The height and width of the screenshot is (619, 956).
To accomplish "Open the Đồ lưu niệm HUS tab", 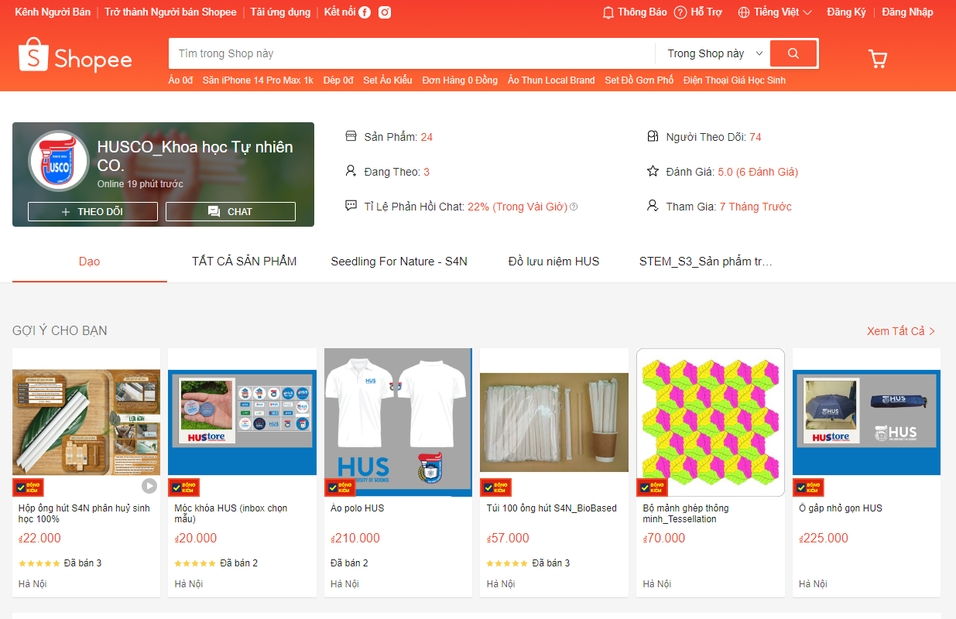I will (554, 262).
